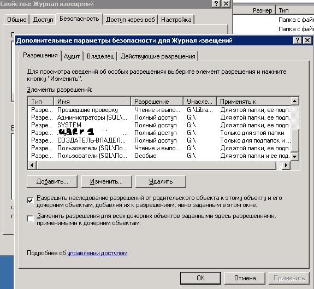Click the Отмена button
This screenshot has height=289, width=314.
click(245, 278)
